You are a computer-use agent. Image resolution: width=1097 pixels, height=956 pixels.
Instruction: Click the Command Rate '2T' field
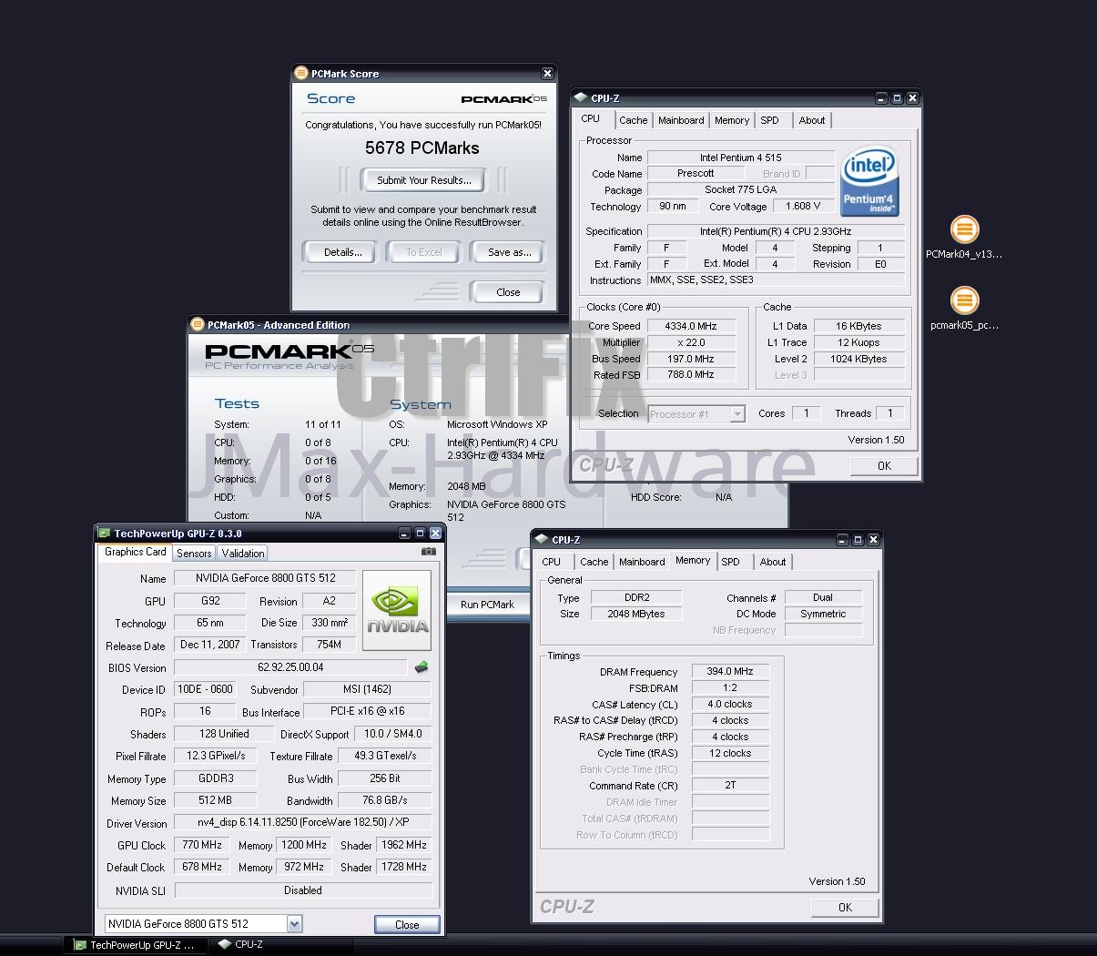pos(730,785)
